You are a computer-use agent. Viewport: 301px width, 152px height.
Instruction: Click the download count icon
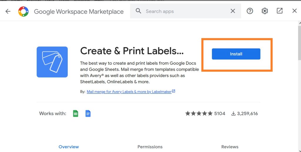233,114
